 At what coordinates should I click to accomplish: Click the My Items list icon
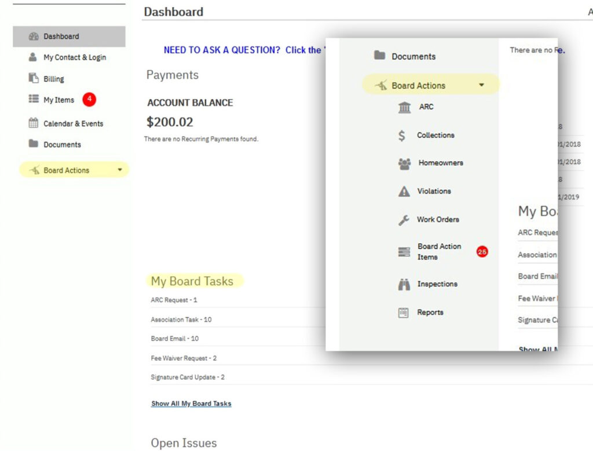pos(34,98)
